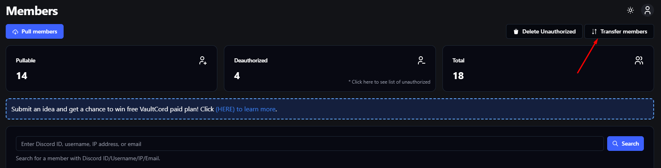Select the Deauthorized count of 4
661x168 pixels.
(x=237, y=76)
